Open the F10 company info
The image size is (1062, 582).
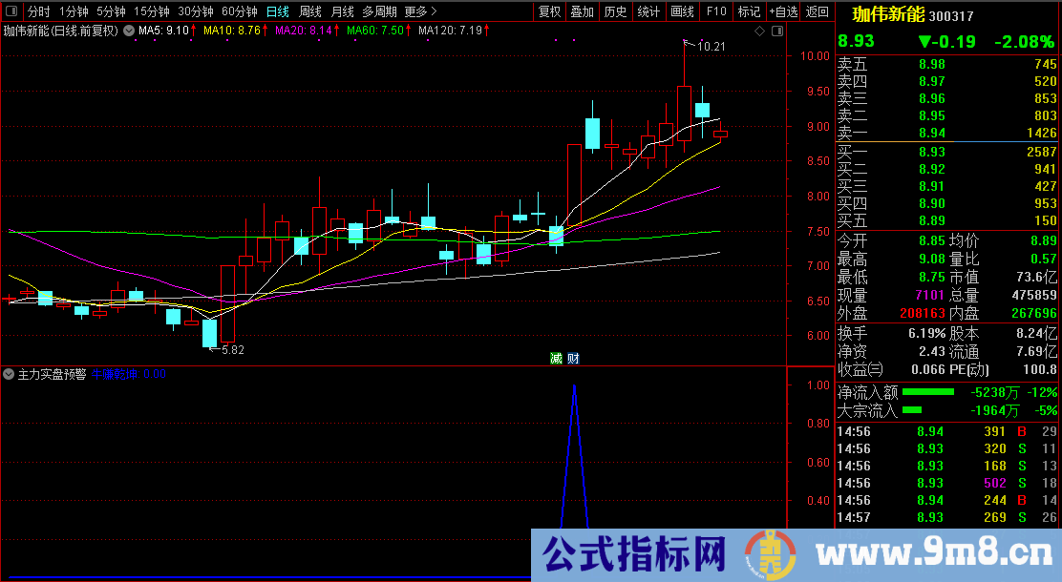pyautogui.click(x=716, y=11)
